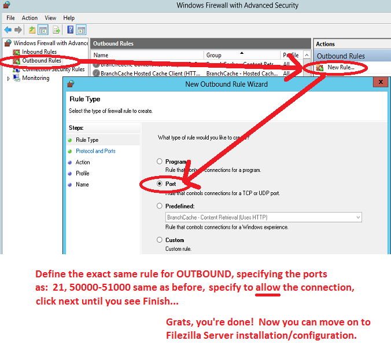The height and width of the screenshot is (348, 391).
Task: Click the New Rule icon in the Actions pane
Action: pos(320,67)
